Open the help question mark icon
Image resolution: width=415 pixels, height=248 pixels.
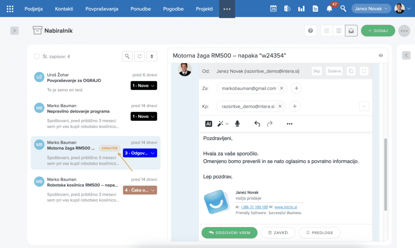pos(310,31)
